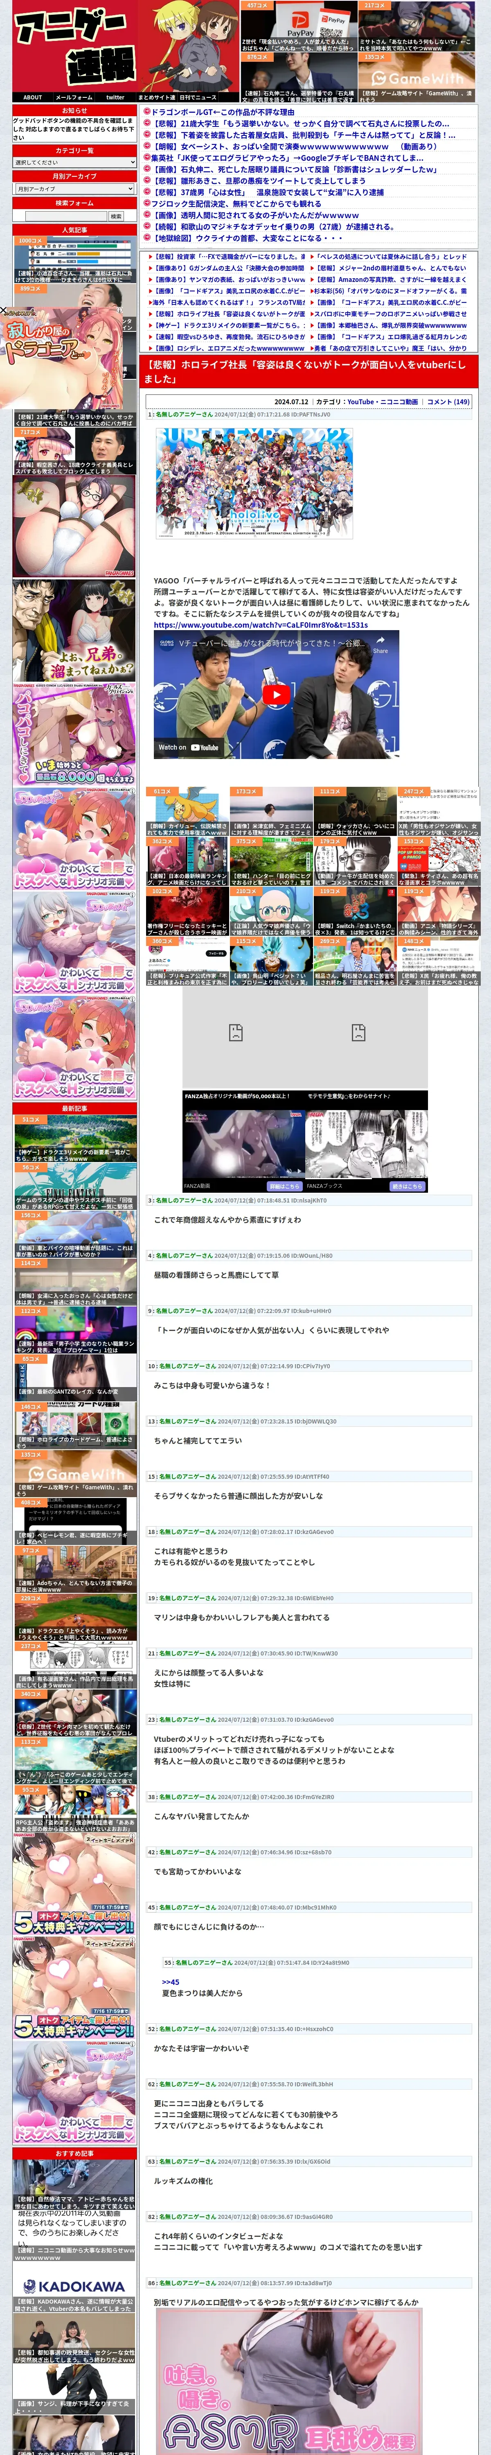Image resolution: width=491 pixels, height=2455 pixels.
Task: Open Watch on YouTube badge
Action: (189, 747)
